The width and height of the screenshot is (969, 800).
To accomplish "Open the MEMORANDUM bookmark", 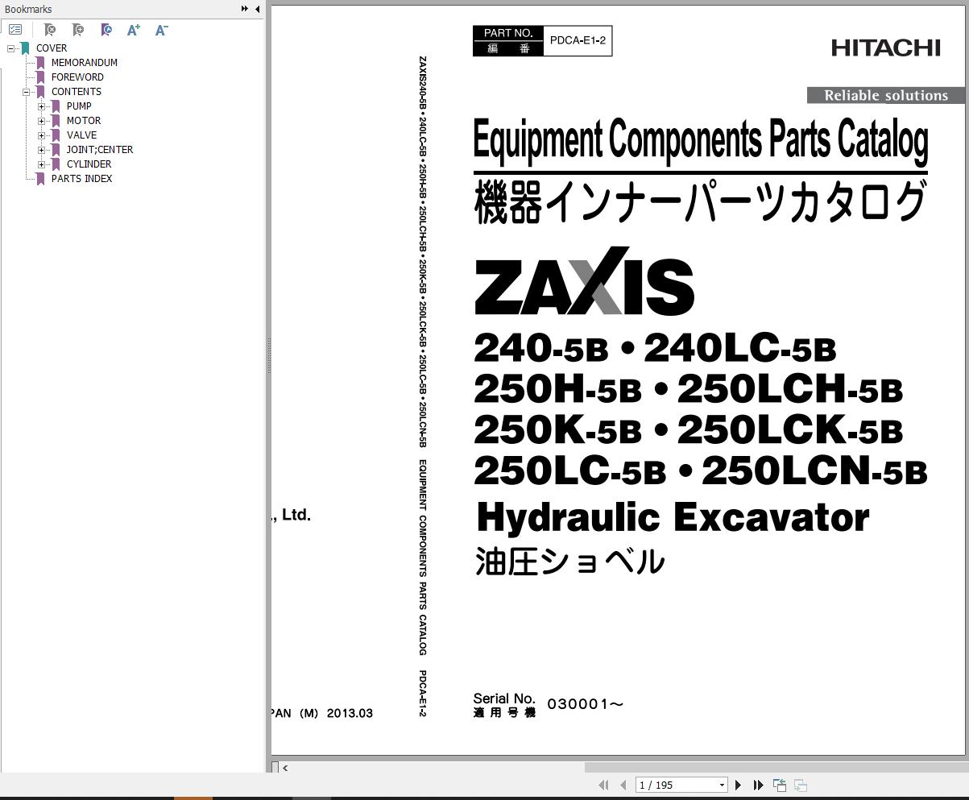I will click(x=85, y=63).
